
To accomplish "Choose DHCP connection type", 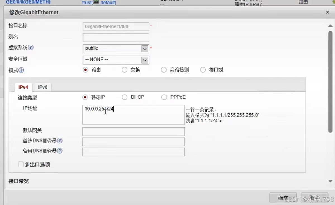I will pyautogui.click(x=125, y=97).
